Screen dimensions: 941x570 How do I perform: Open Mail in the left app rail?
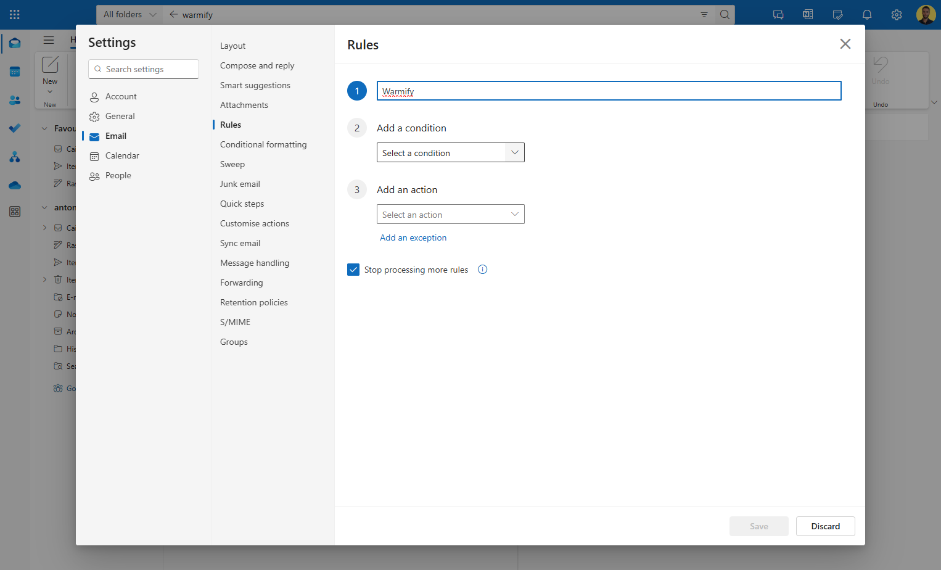pos(15,43)
